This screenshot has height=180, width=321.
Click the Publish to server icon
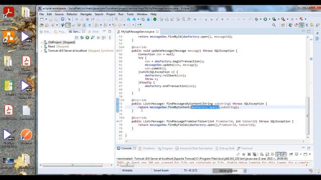point(104,38)
